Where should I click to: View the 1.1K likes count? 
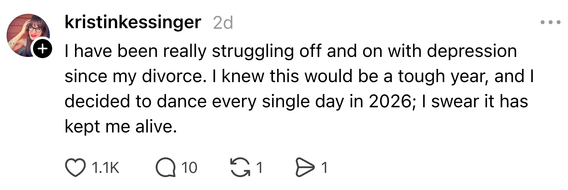coord(105,168)
